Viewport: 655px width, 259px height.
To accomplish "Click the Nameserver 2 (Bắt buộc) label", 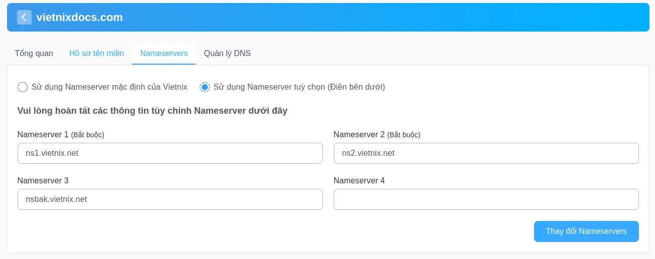I will tap(377, 135).
